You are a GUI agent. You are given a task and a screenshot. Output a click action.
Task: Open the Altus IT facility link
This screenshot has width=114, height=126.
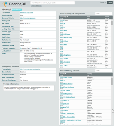tap(63, 80)
